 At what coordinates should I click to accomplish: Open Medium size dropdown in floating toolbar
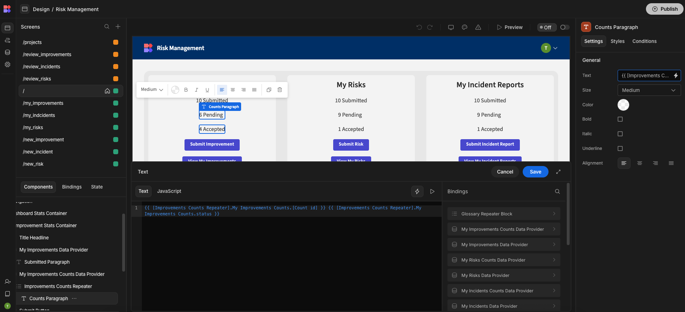(x=152, y=89)
